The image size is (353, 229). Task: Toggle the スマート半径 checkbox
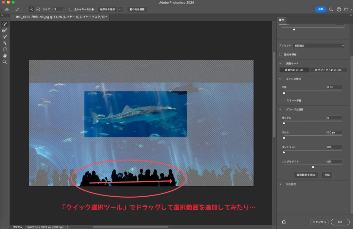(283, 101)
